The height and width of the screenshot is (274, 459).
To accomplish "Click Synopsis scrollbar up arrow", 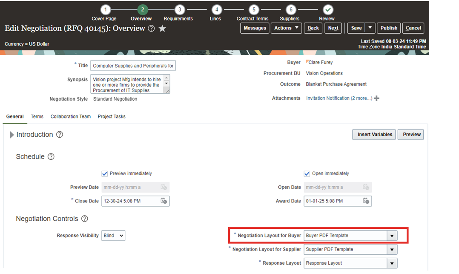I will 166,78.
